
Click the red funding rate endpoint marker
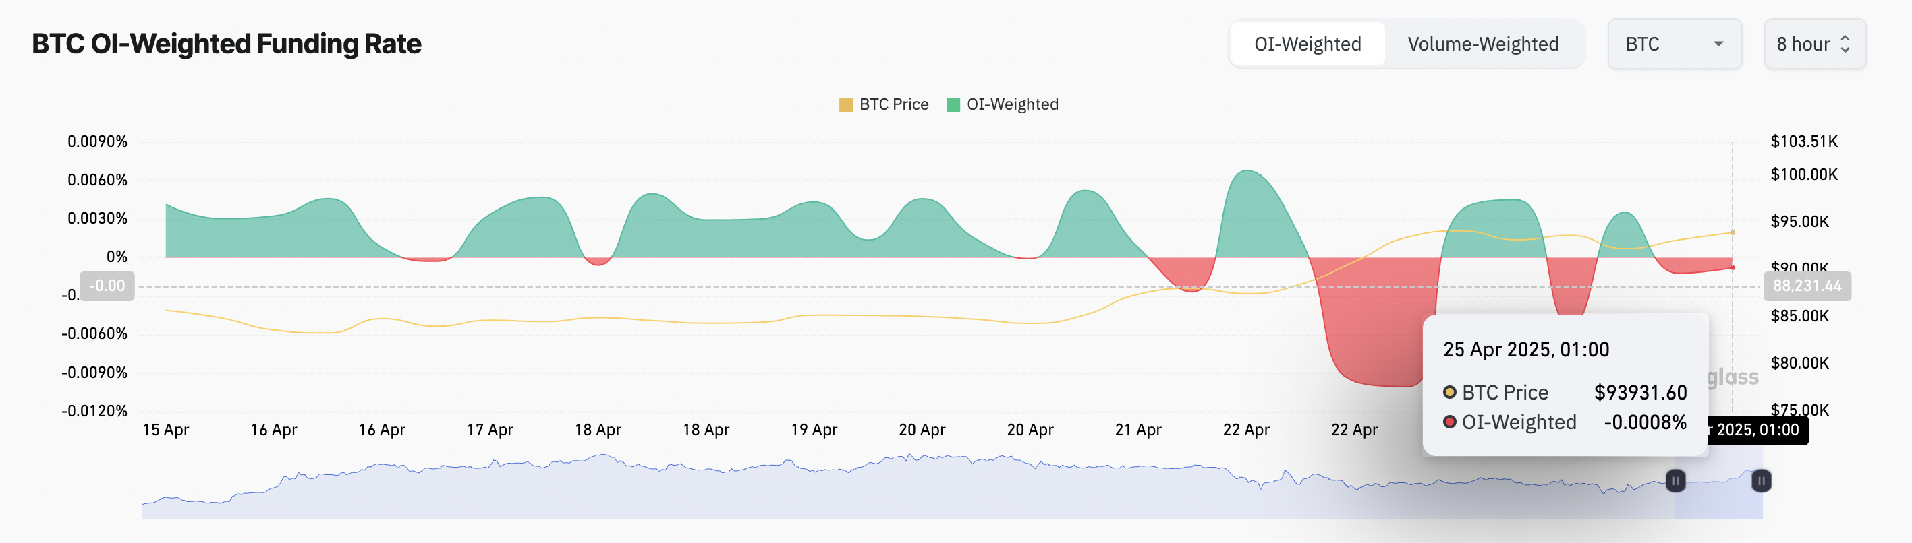coord(1733,267)
